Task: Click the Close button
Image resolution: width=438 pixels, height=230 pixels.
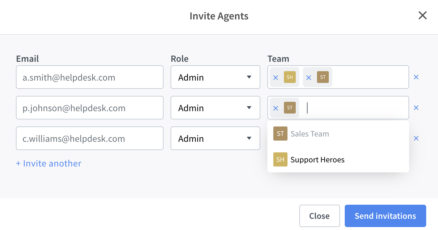Action: [x=320, y=216]
